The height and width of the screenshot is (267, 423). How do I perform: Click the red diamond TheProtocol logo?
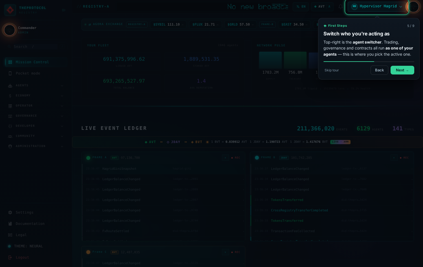[x=10, y=10]
